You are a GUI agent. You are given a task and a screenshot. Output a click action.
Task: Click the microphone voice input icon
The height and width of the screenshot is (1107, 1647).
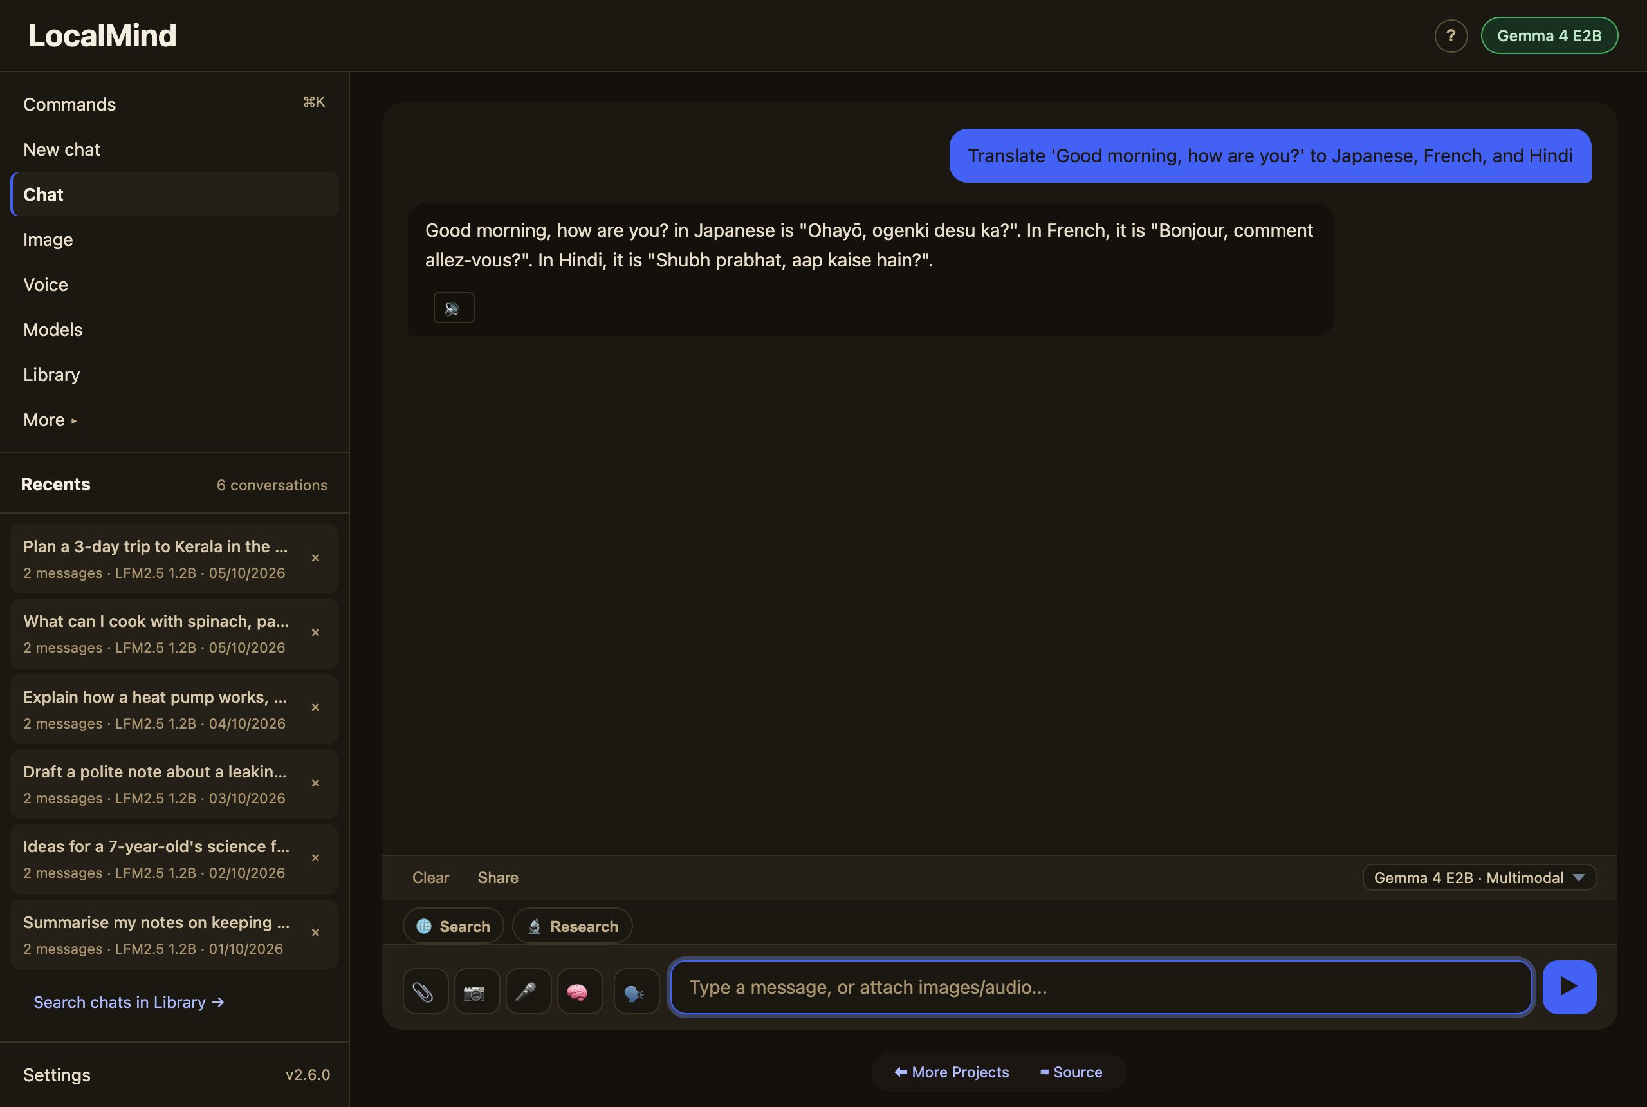pos(528,991)
